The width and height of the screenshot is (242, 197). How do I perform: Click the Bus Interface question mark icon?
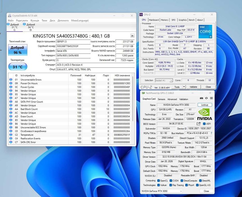(211, 133)
